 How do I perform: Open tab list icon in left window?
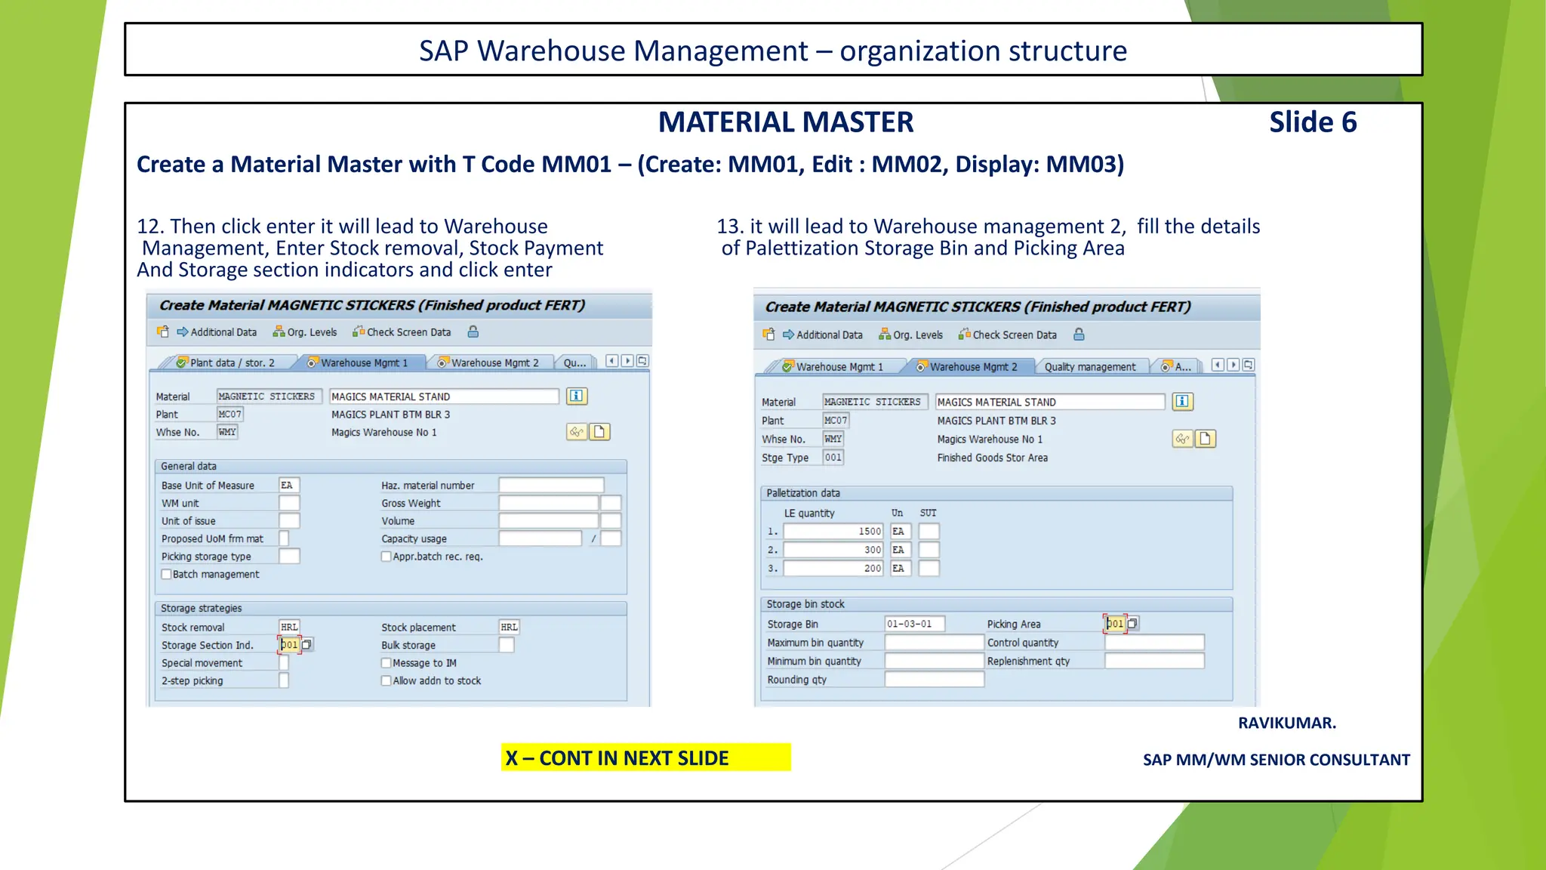(x=642, y=361)
